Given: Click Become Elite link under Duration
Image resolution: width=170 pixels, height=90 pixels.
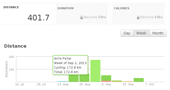Looking at the screenshot, I should [95, 17].
